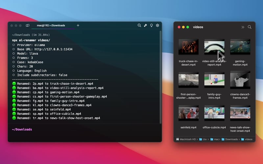Click the videos window title
This screenshot has height=164, width=263.
pos(198,27)
